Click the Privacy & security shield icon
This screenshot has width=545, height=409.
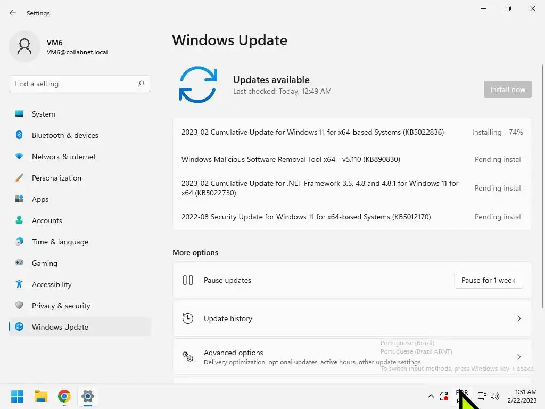tap(19, 305)
